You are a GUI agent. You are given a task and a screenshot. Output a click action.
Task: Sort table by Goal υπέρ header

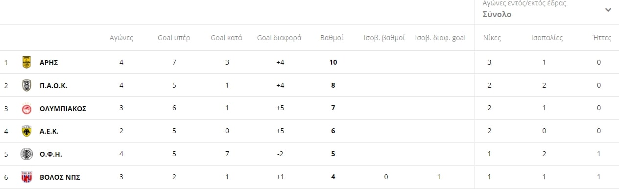(174, 38)
